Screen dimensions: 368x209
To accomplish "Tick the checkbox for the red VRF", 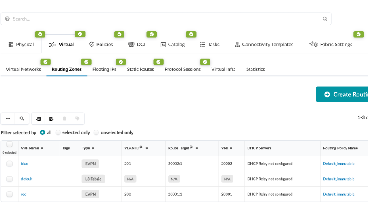I will [x=9, y=194].
